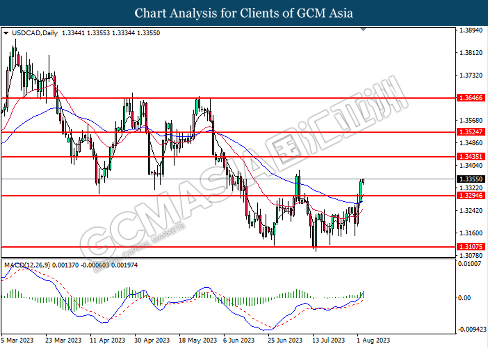Click the 5 Mar 2023 date label
The image size is (488, 348).
click(17, 340)
